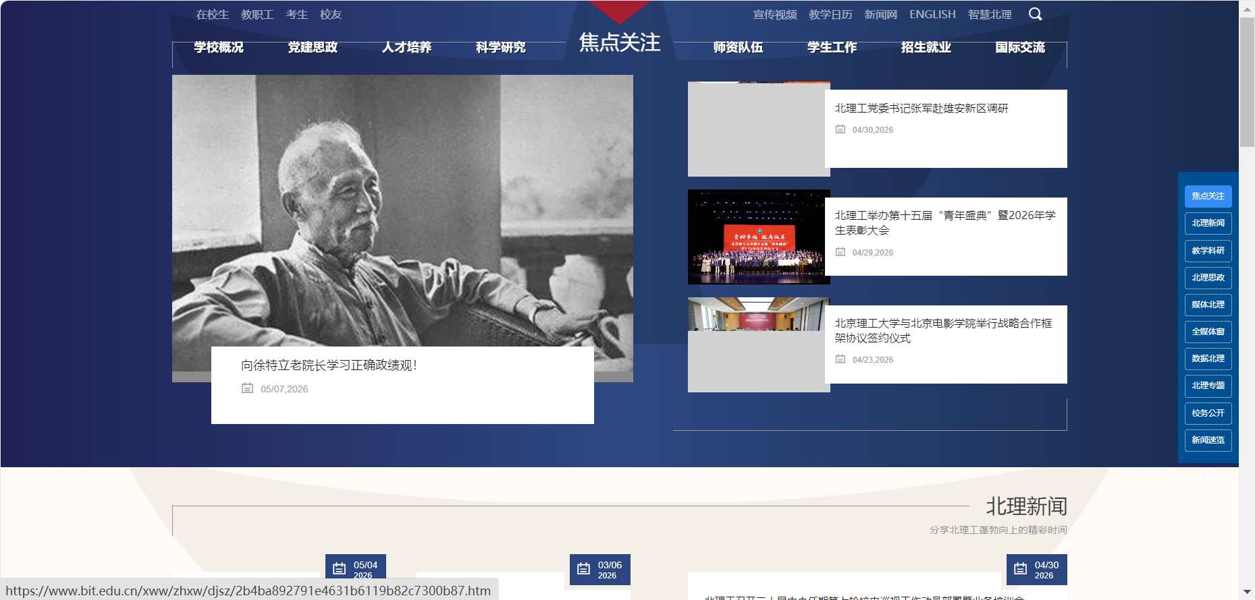
Task: Open 北京电影学院 signing ceremony thumbnail
Action: point(759,344)
